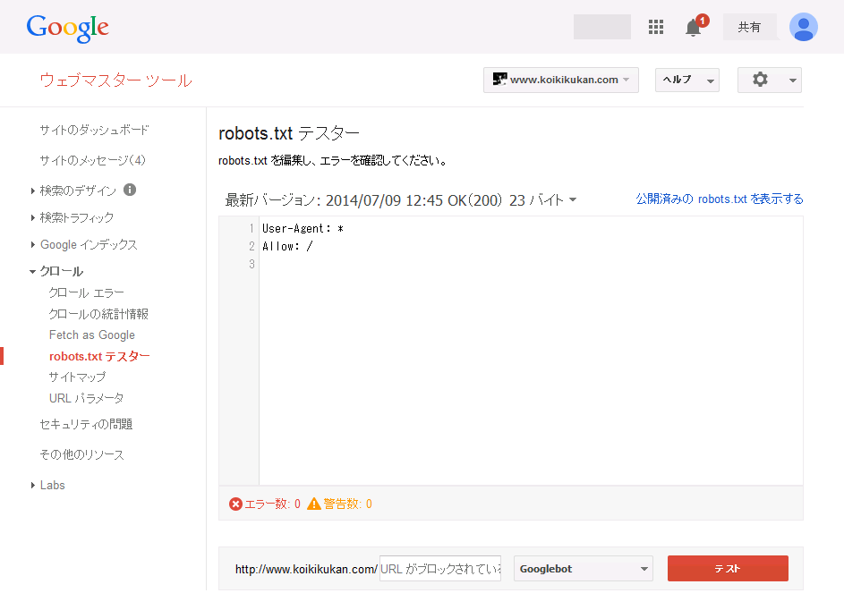This screenshot has width=844, height=610.
Task: Click the 警告数: 0 text
Action: tap(348, 504)
